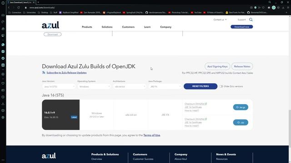Open Downloads icon in the sidebar
The width and height of the screenshot is (291, 163).
pos(3,104)
